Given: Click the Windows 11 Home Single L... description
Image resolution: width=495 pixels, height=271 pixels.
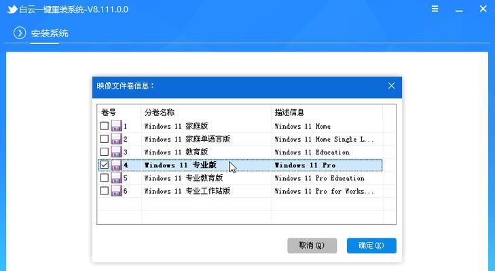Looking at the screenshot, I should (324, 140).
